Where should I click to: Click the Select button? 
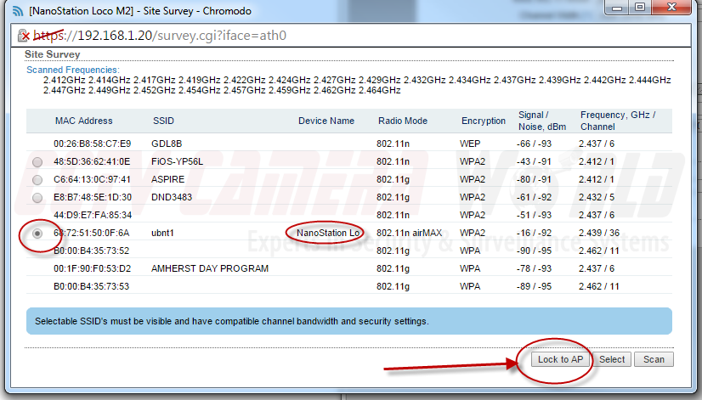(612, 359)
